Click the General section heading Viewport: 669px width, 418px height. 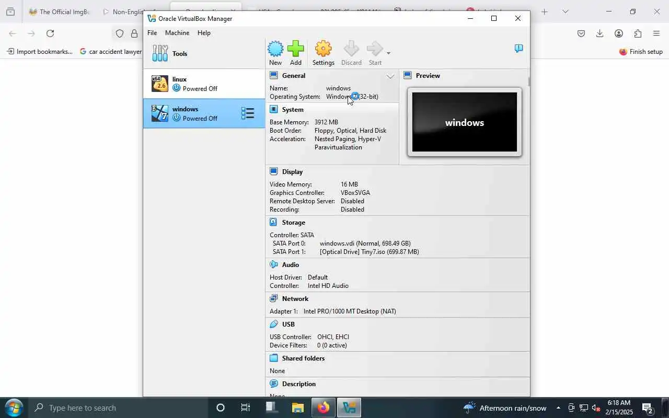(x=294, y=76)
